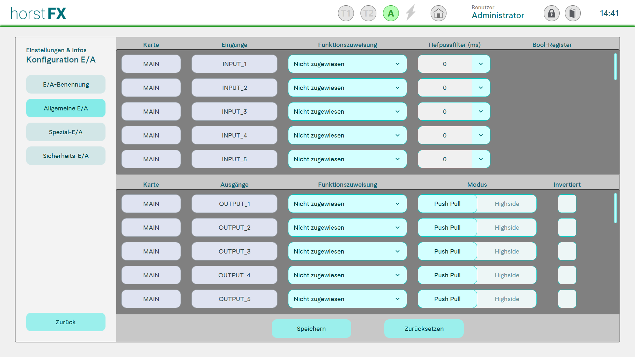The width and height of the screenshot is (635, 357).
Task: Select the T2 mode icon
Action: tap(368, 14)
